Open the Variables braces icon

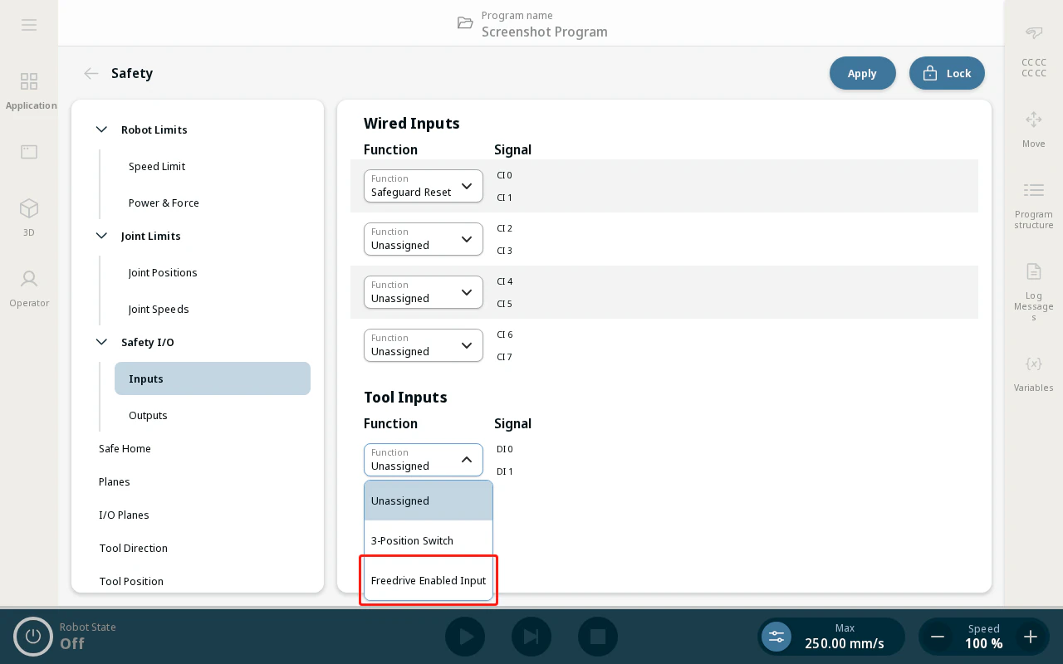(x=1034, y=364)
